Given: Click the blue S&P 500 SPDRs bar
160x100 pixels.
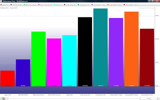Looking at the screenshot, I should [x=23, y=73].
